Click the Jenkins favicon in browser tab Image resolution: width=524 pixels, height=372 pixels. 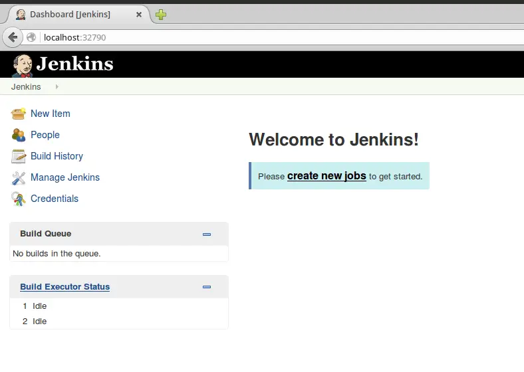tap(21, 15)
